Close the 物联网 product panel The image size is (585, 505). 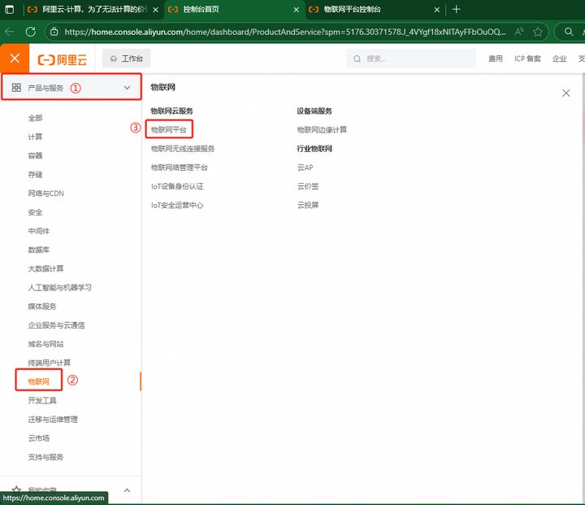pos(566,93)
